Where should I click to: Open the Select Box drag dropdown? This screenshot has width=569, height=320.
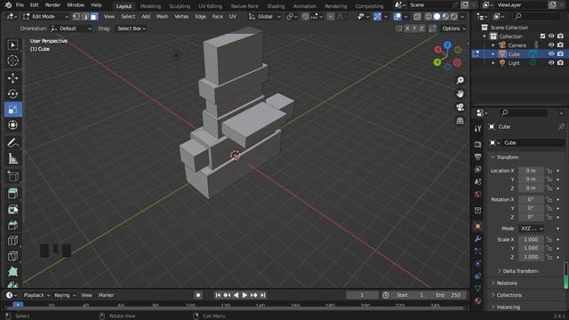click(131, 28)
